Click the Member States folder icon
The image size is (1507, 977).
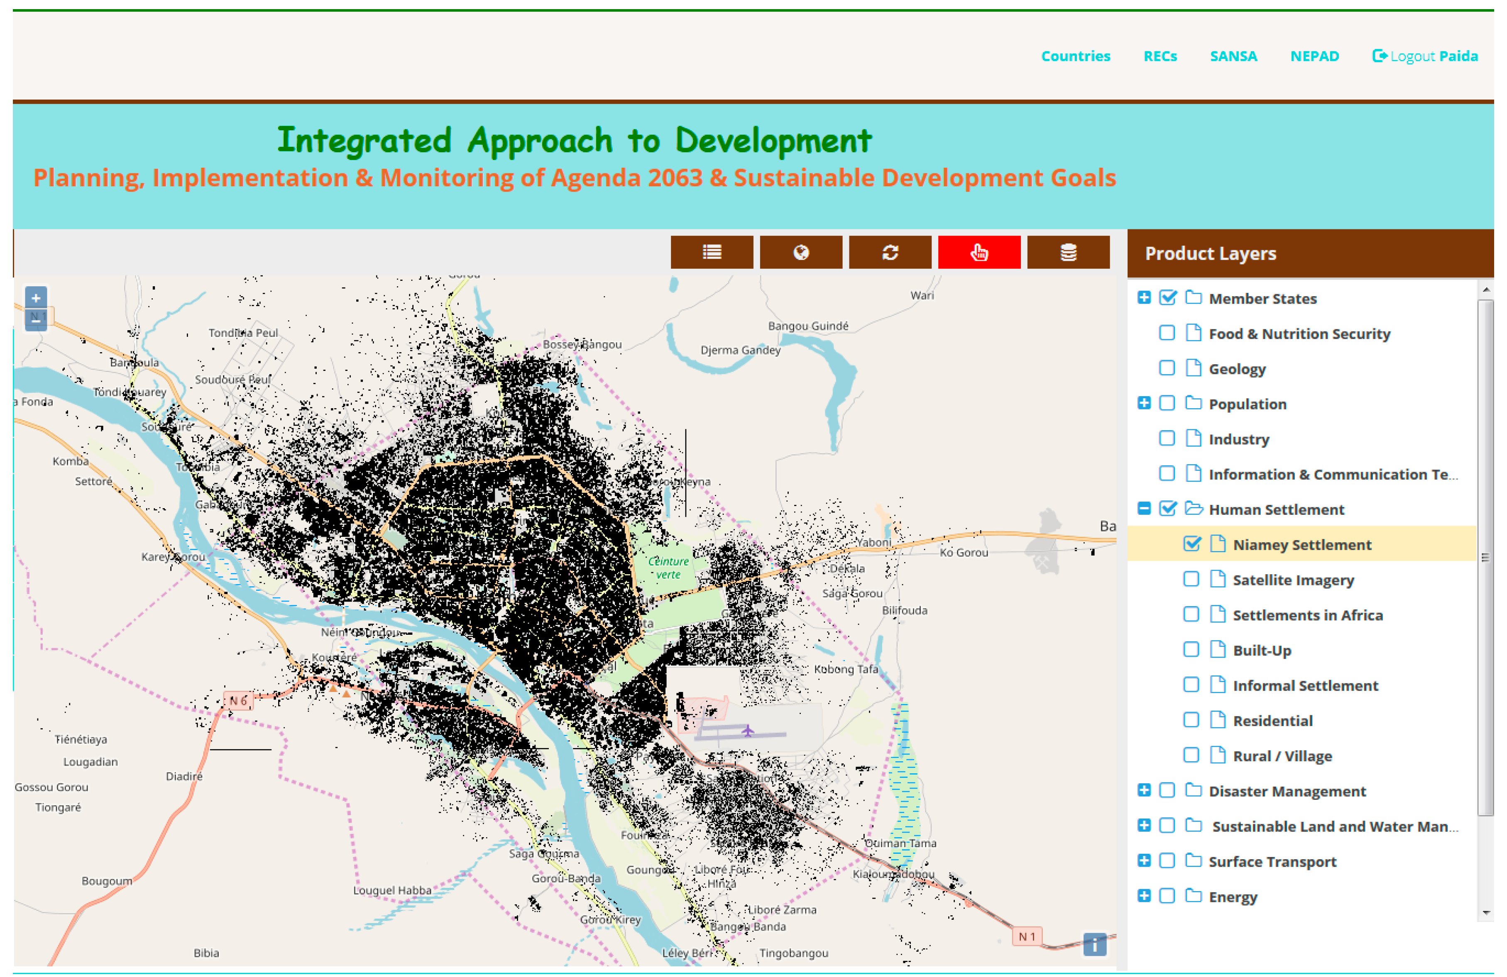(x=1193, y=297)
